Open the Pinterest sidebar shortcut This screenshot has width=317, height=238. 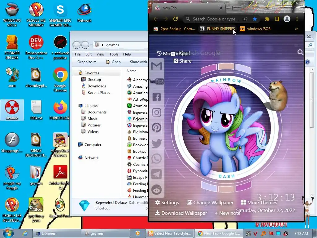157,128
